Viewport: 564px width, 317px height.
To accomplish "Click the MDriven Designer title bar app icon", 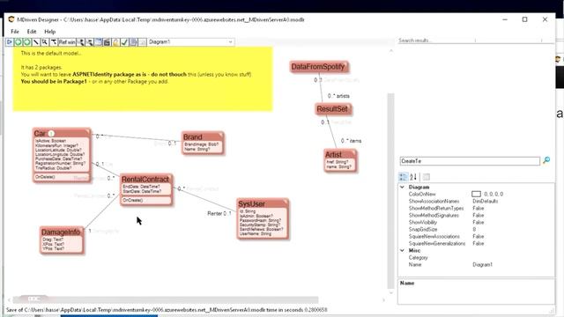I will click(11, 19).
